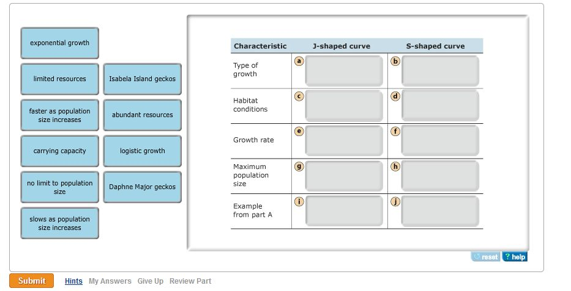Select the carrying capacity tile

tap(60, 151)
